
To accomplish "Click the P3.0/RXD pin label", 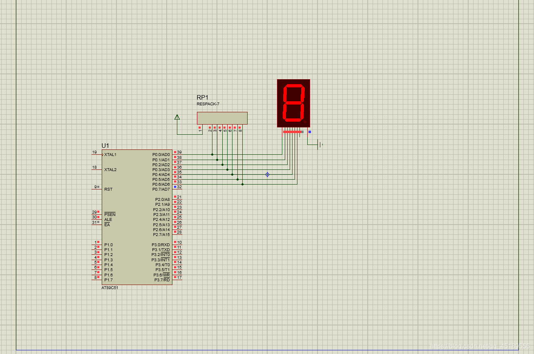I will 161,245.
